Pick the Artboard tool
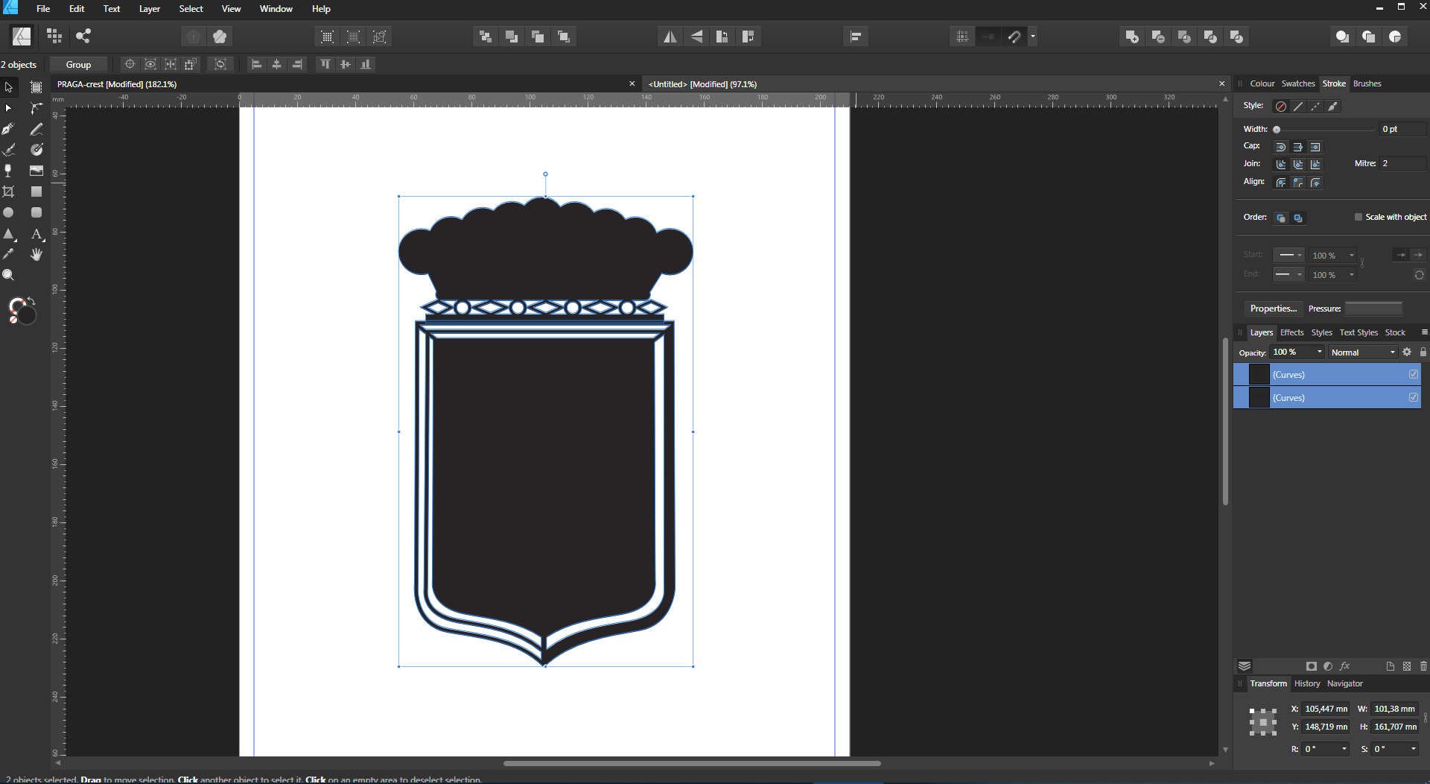 (x=36, y=87)
